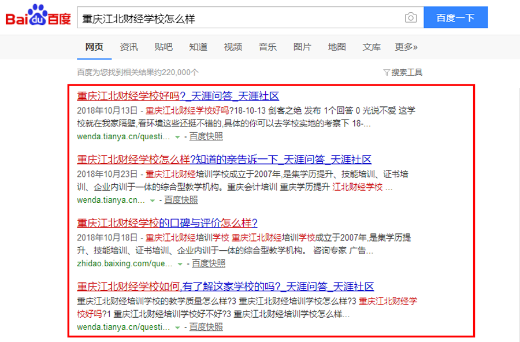Open result 重庆江北财经学校怎么样?知道的亲告诉一下

[x=224, y=159]
